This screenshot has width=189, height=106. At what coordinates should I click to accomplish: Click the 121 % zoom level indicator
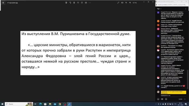(x=135, y=3)
